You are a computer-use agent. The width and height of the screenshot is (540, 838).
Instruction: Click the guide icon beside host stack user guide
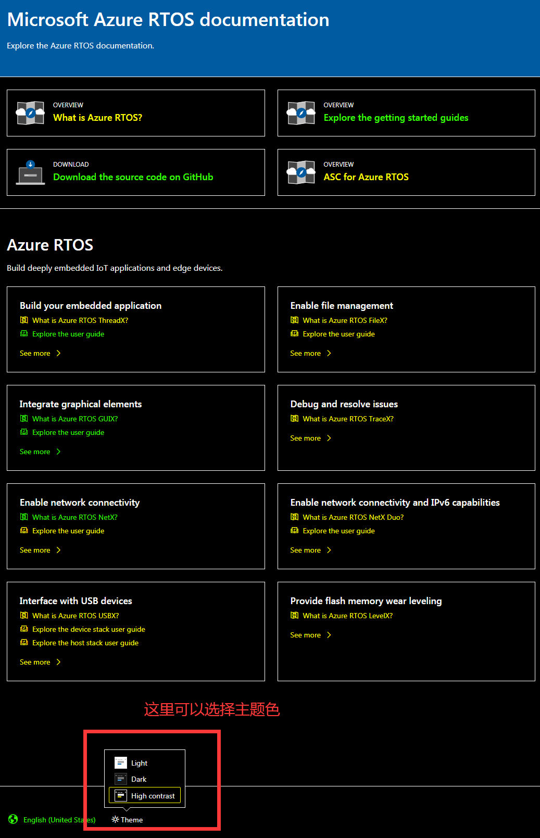(24, 642)
